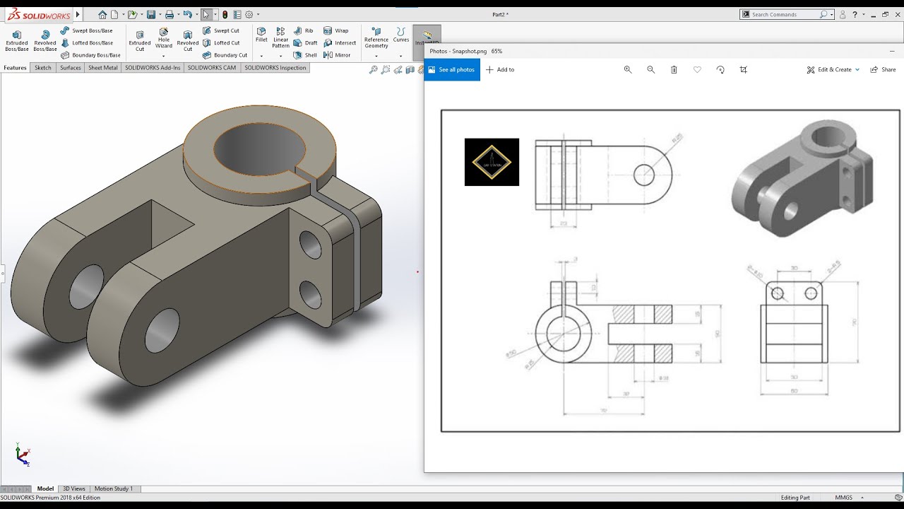
Task: Delete the photo in Photos
Action: [674, 70]
